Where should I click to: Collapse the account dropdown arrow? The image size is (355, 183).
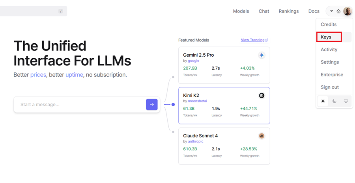tap(331, 11)
